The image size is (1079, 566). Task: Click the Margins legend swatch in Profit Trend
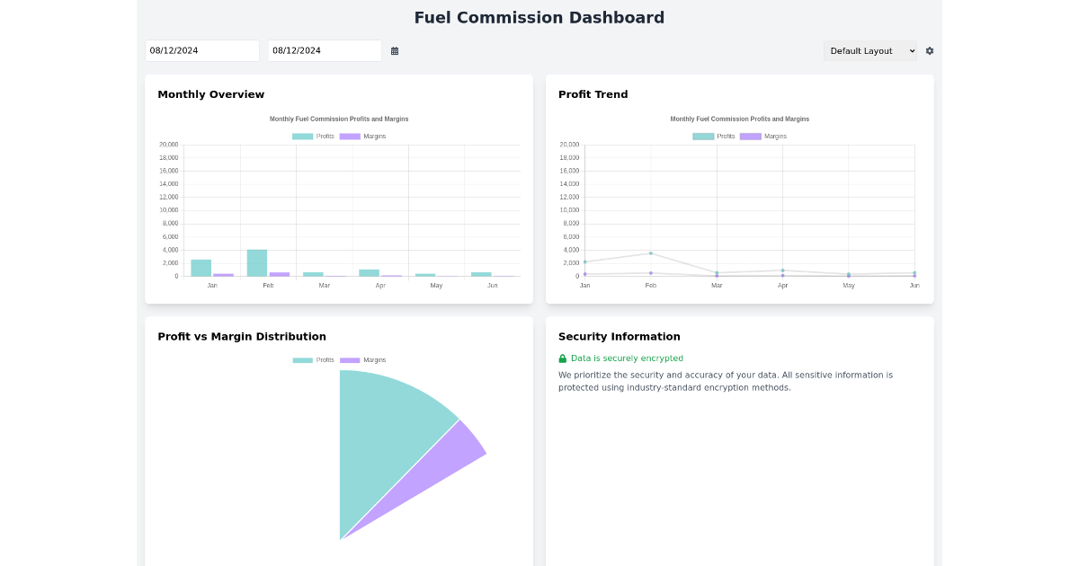(x=750, y=136)
